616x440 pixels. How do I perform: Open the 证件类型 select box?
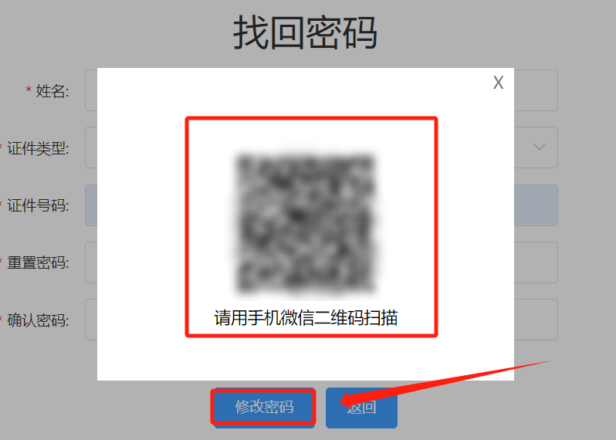[321, 147]
